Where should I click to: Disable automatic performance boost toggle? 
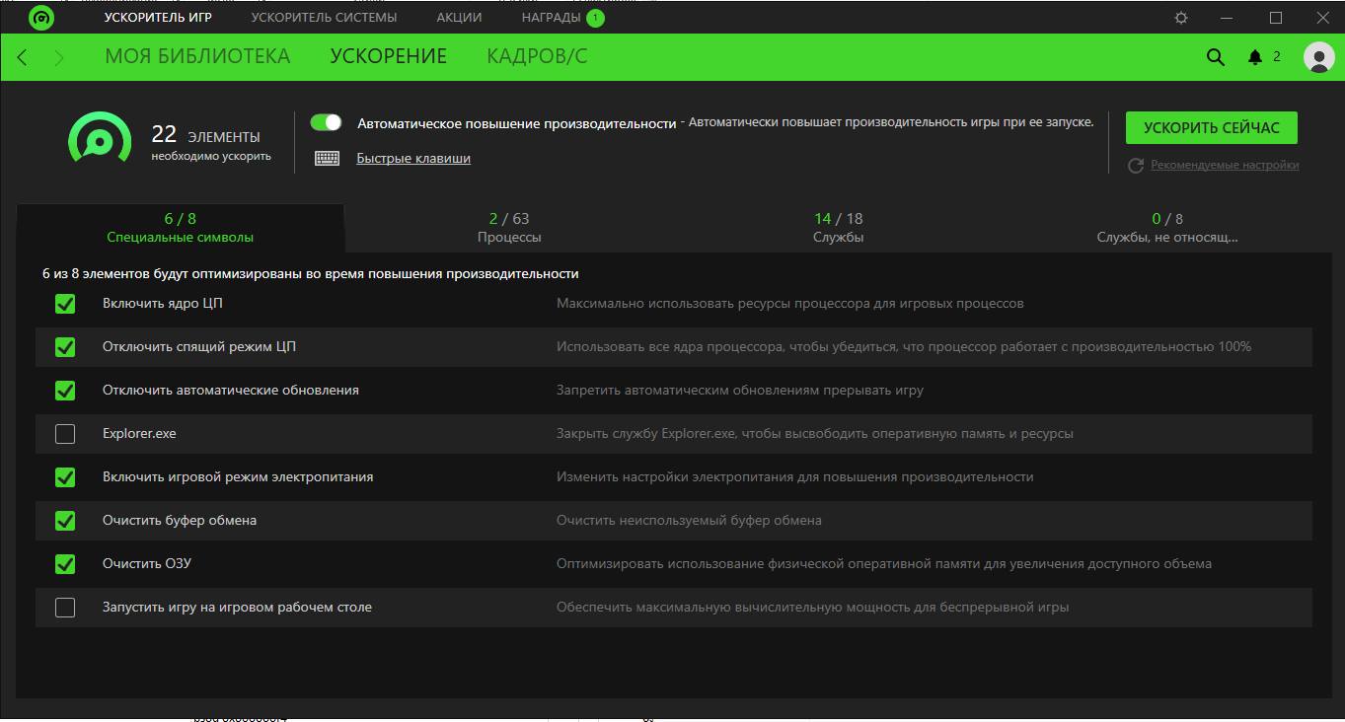(326, 122)
